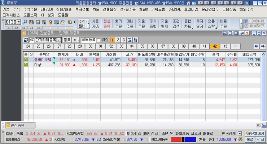
Task: Click the home icon in the title bar
Action: click(x=188, y=3)
